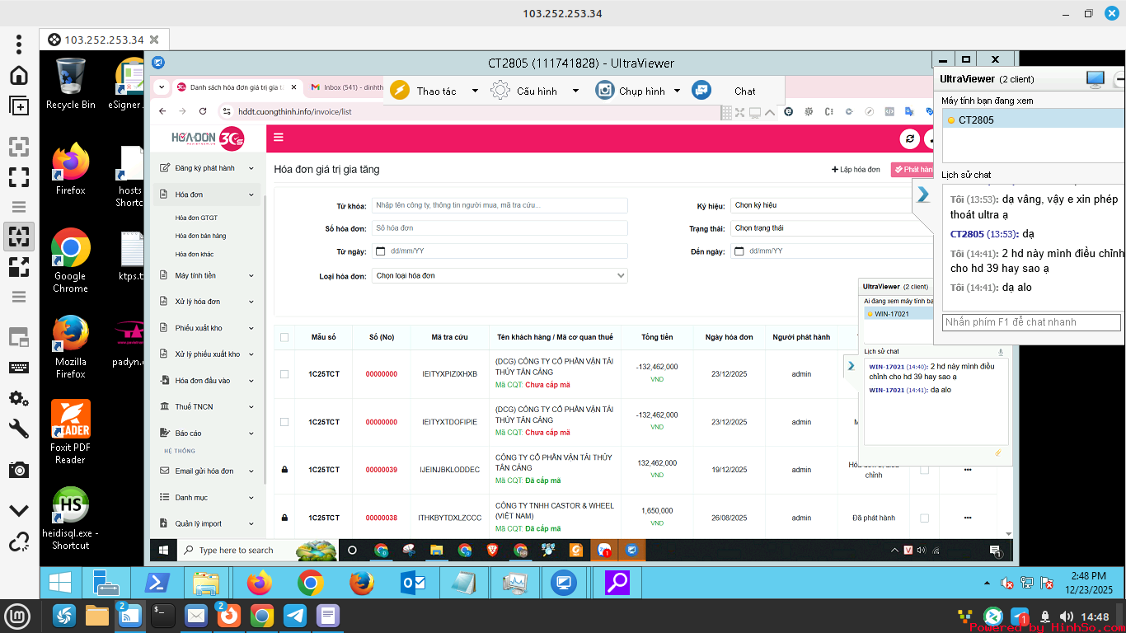The image size is (1126, 633).
Task: Click the Outlook icon in Windows taskbar
Action: (412, 584)
